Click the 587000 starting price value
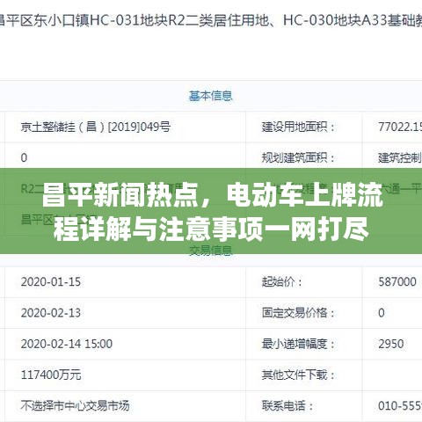 pyautogui.click(x=397, y=282)
